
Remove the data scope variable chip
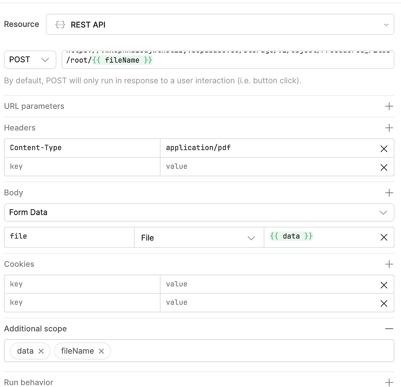[41, 351]
